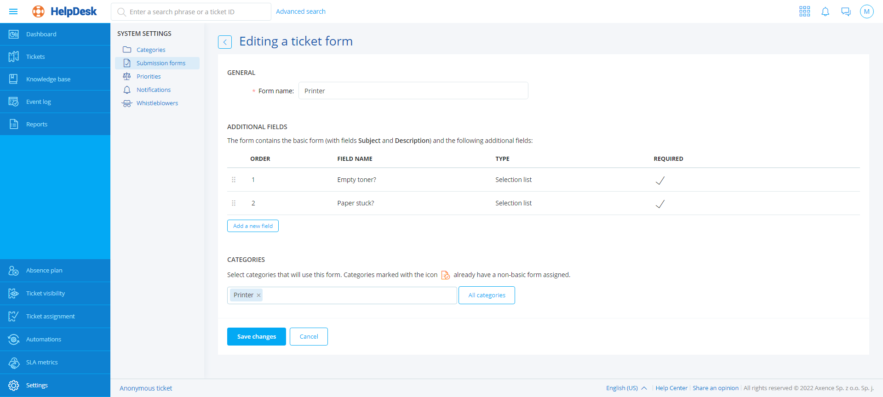The height and width of the screenshot is (397, 883).
Task: Open Tickets from the sidebar
Action: pyautogui.click(x=35, y=57)
